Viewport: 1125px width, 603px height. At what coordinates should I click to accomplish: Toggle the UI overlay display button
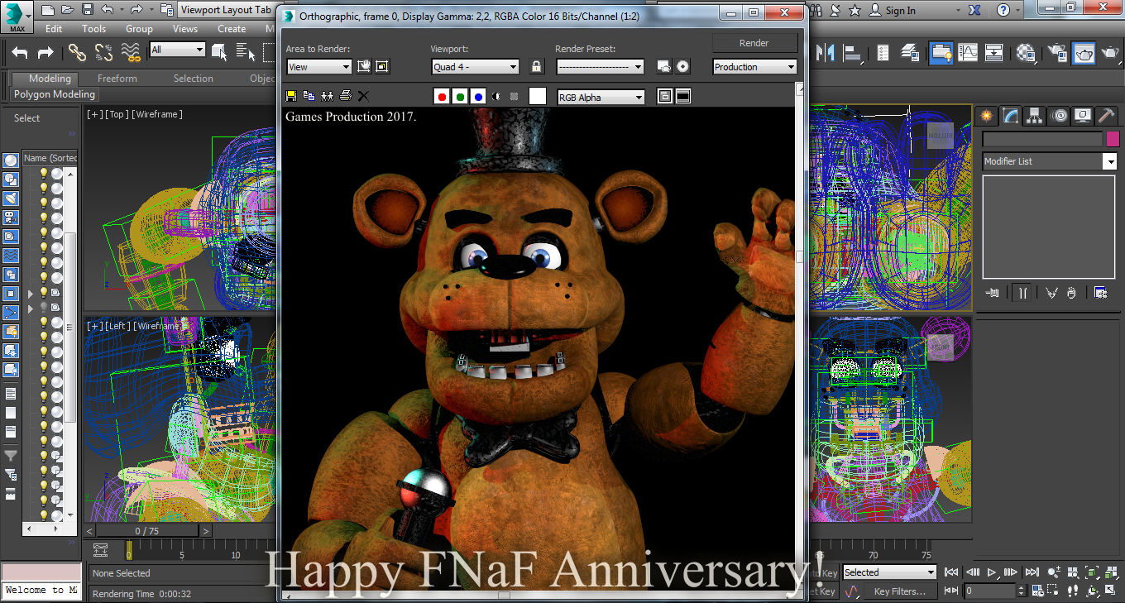point(664,96)
